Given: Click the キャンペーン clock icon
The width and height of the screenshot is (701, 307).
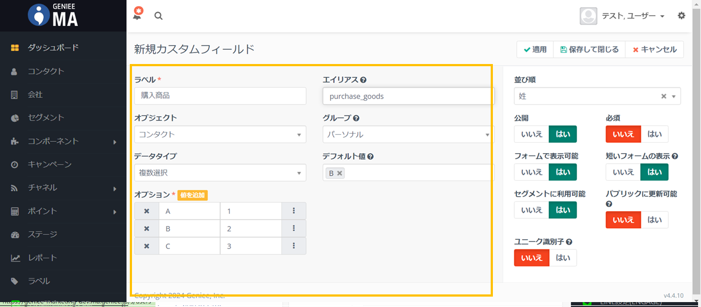Looking at the screenshot, I should pos(15,165).
